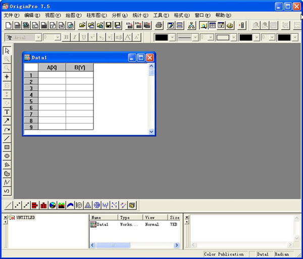Viewport: 303px width, 259px height.
Task: Open the line width dropdown after the line style
Action: point(211,37)
